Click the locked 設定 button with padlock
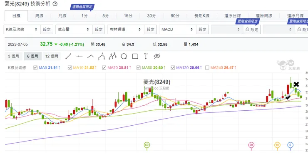308x154 pixels. 252,30
